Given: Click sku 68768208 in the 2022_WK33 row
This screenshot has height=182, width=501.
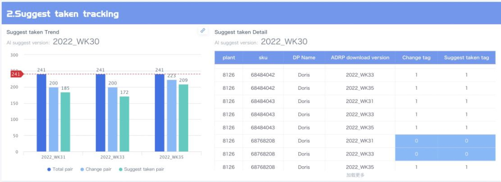Looking at the screenshot, I should click(x=263, y=154).
